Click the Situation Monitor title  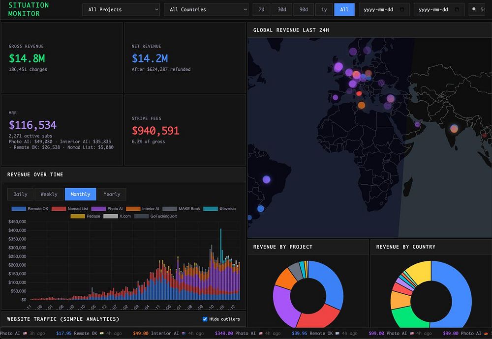[x=29, y=9]
